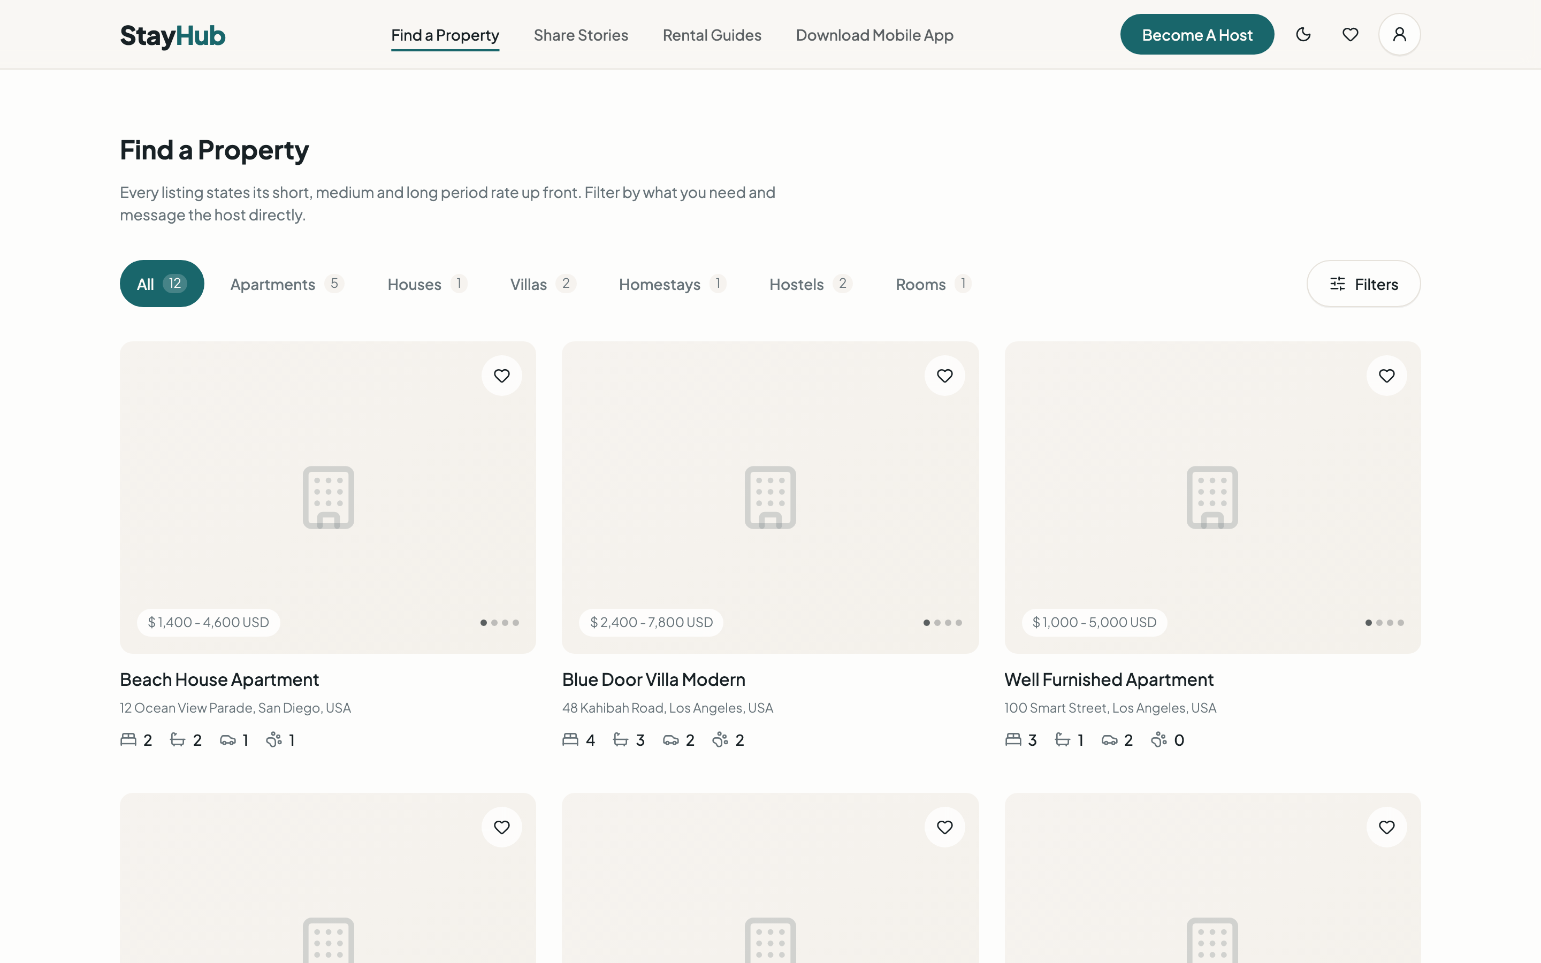The height and width of the screenshot is (963, 1541).
Task: Click Beach House Apartment bathtub icon
Action: [x=178, y=739]
